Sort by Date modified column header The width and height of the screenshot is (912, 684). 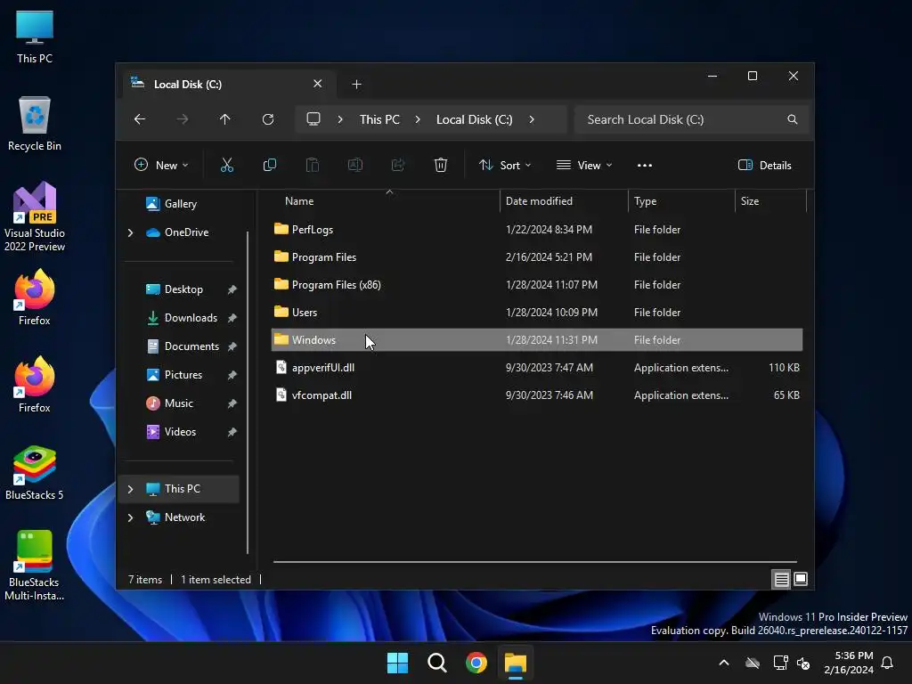pos(564,201)
